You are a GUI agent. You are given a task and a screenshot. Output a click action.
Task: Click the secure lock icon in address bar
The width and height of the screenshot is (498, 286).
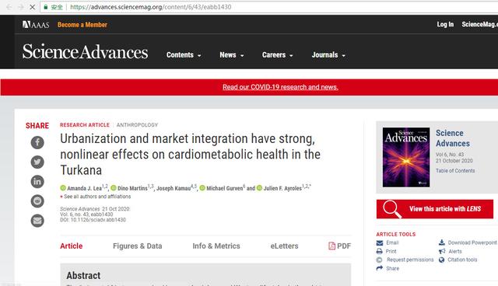46,7
